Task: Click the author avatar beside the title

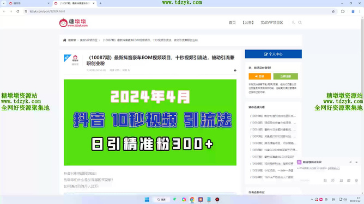Action: [75, 58]
